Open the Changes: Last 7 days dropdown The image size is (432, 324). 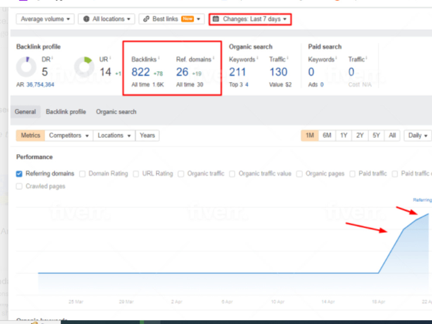250,19
